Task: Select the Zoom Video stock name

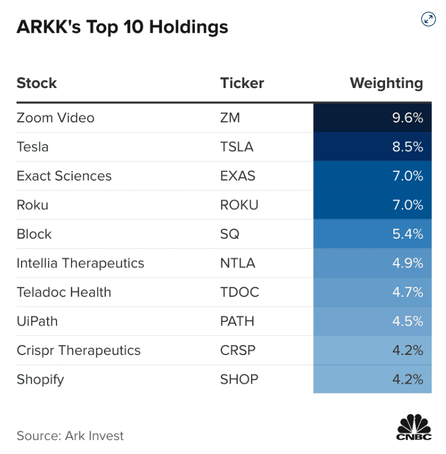Action: [55, 118]
